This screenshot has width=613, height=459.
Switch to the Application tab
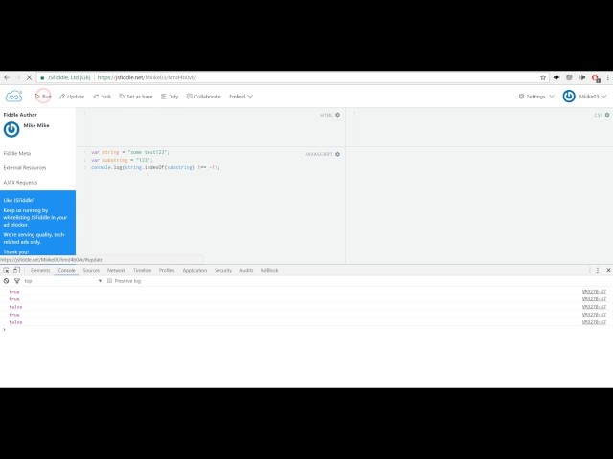194,270
